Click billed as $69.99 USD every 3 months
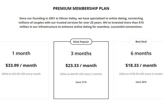This screenshot has height=109, width=164. 81,74
